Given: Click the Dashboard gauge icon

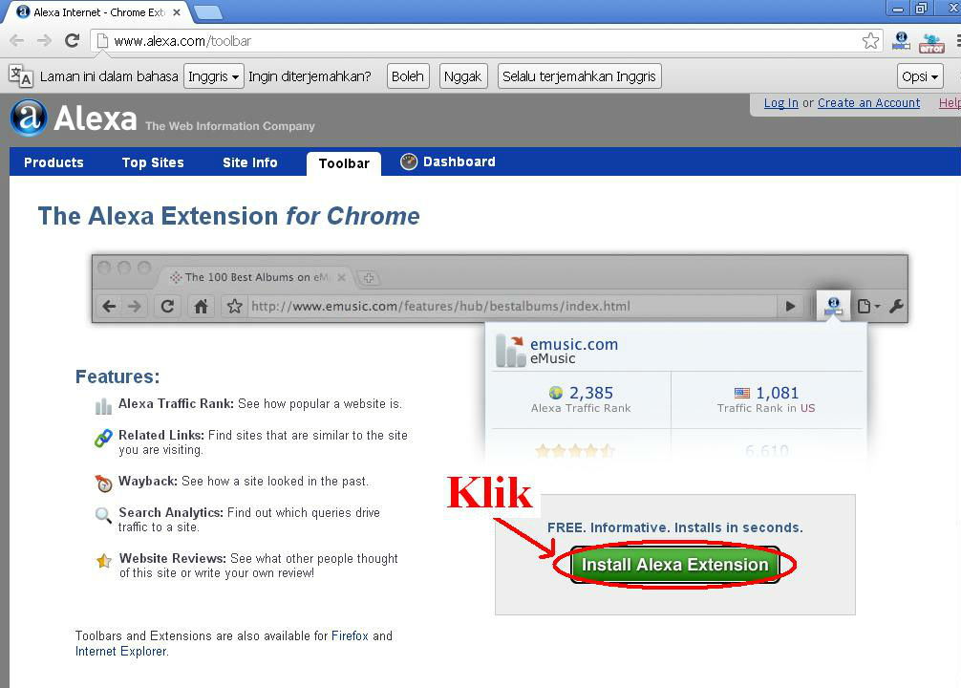Looking at the screenshot, I should click(408, 161).
